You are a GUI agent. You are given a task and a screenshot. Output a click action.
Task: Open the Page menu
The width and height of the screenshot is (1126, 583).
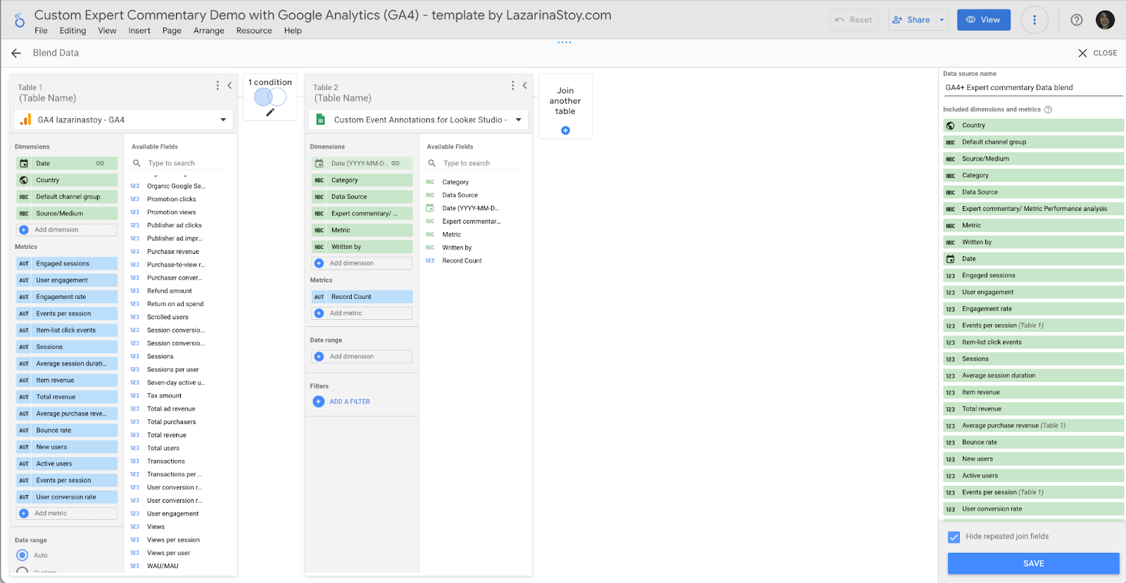tap(172, 30)
